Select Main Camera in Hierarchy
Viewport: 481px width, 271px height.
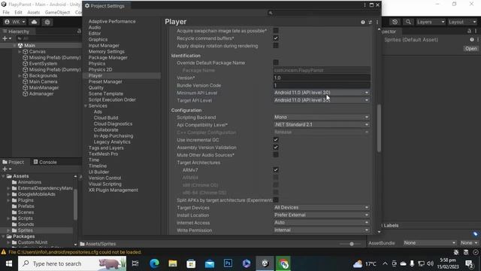pyautogui.click(x=43, y=82)
